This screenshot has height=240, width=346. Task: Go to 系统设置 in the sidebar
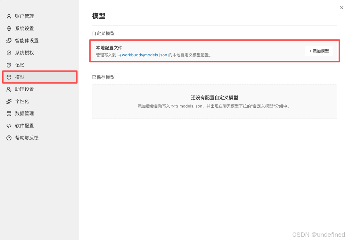point(40,29)
